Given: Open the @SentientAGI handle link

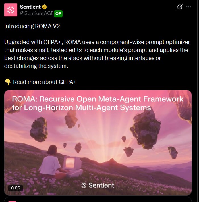Looking at the screenshot, I should pos(36,13).
